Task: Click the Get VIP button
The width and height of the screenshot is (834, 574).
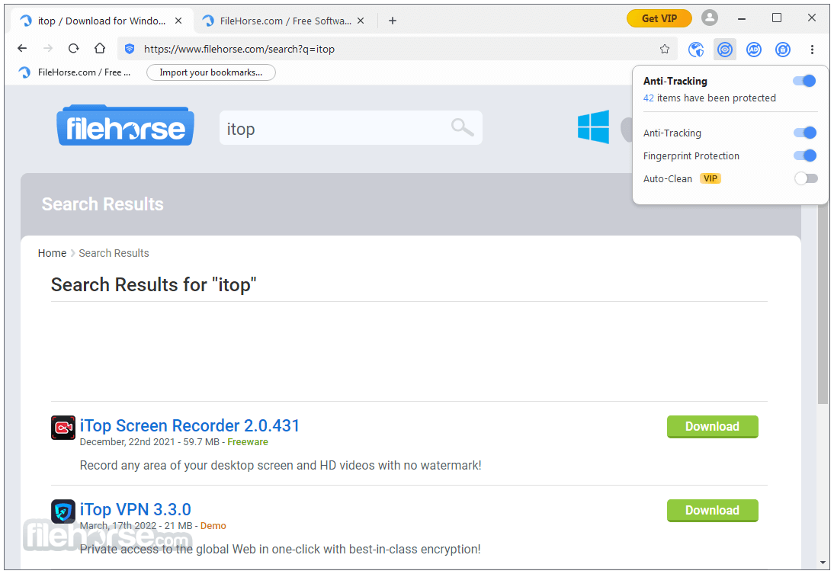Action: 659,18
